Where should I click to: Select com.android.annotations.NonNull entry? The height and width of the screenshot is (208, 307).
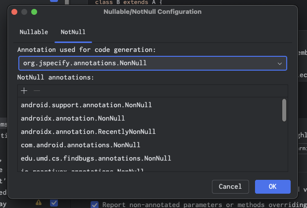click(80, 145)
